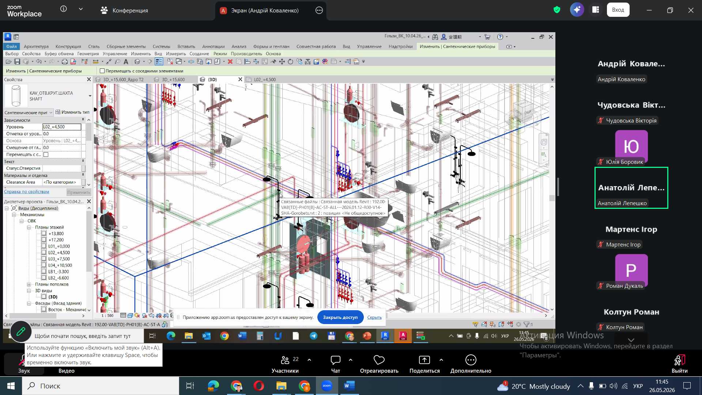Collapse the 'Планы этажей' tree node
The width and height of the screenshot is (702, 395).
point(29,227)
